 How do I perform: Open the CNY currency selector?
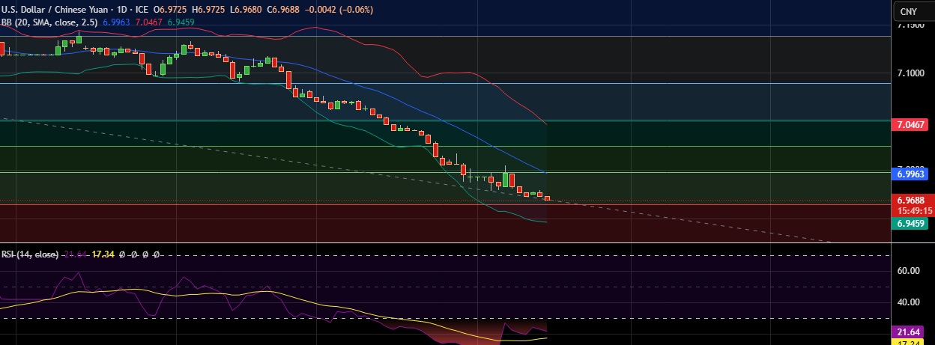pos(908,11)
